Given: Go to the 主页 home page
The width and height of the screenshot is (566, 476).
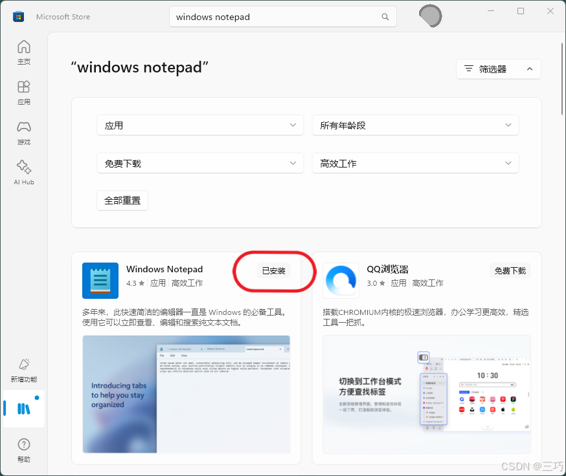Looking at the screenshot, I should click(24, 52).
